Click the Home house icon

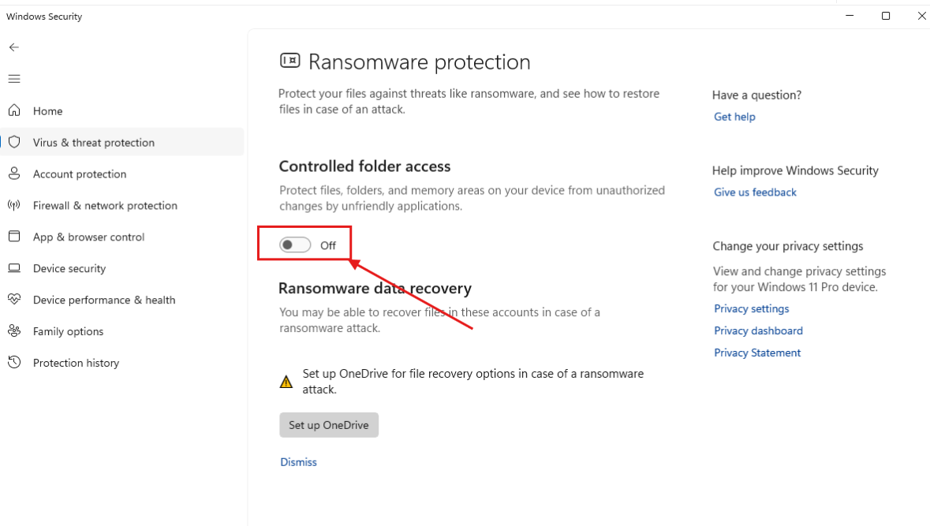click(x=14, y=110)
